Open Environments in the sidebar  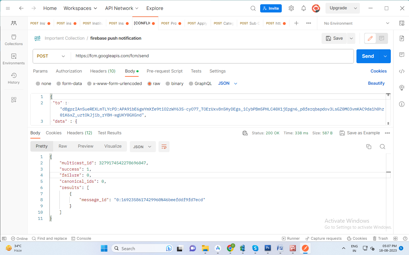coord(14,59)
